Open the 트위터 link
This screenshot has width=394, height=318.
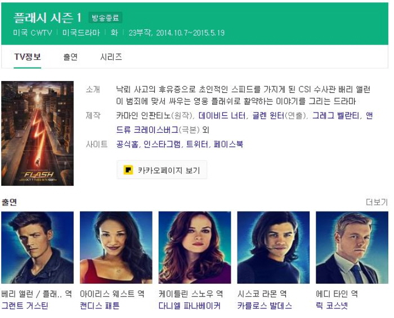click(197, 144)
